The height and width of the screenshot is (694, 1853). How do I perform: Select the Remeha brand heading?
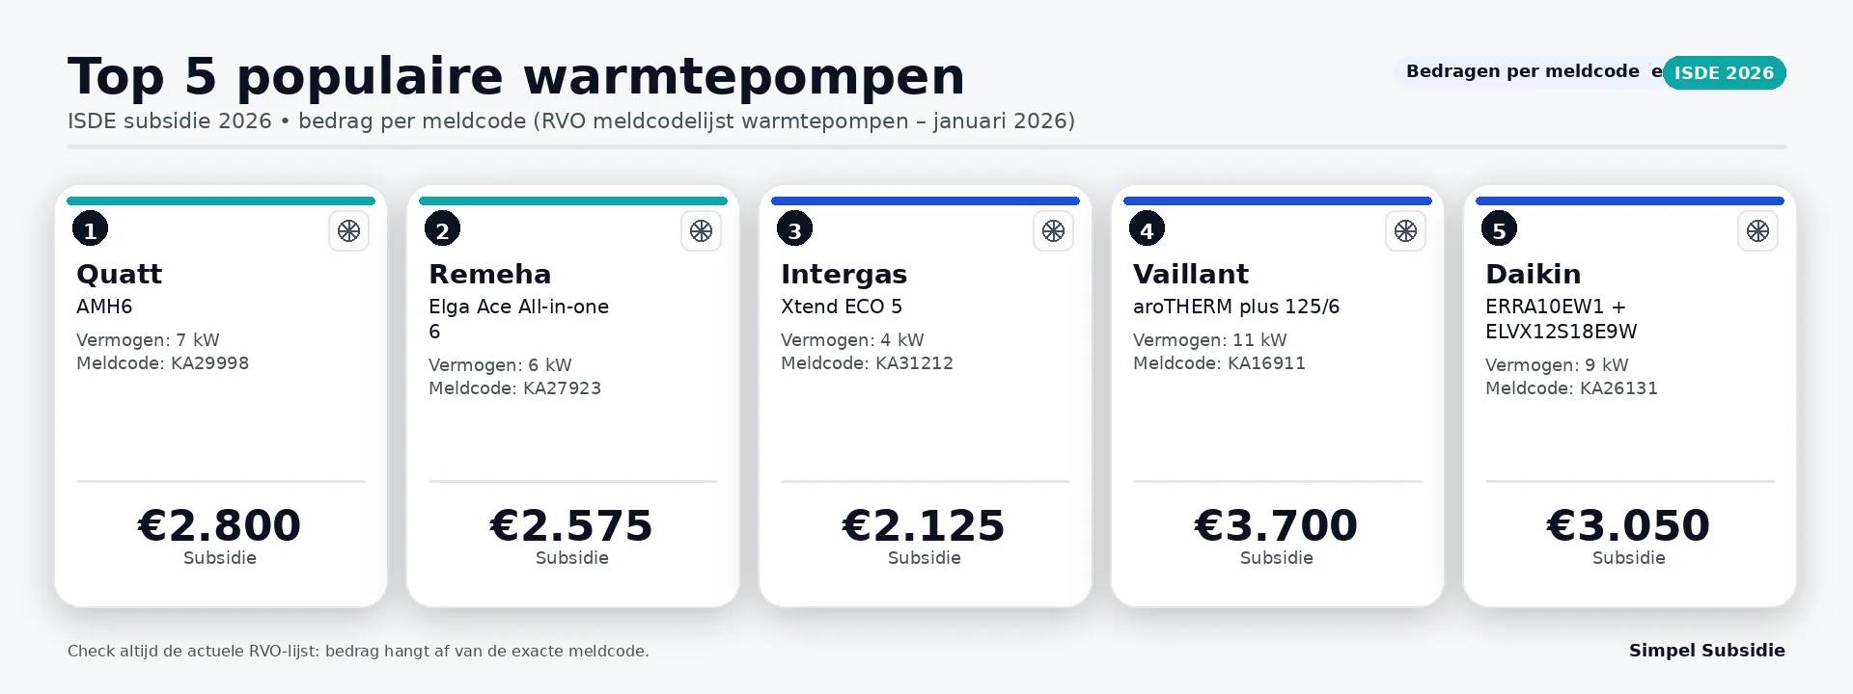pyautogui.click(x=489, y=275)
